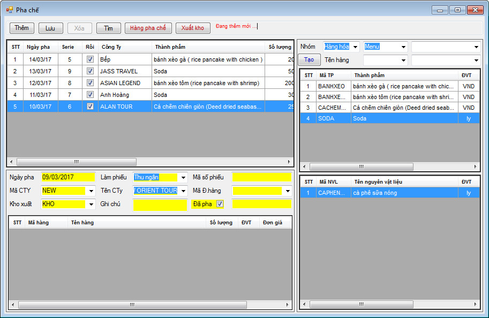Open Hàng pha chế
Viewport: 489px width, 318px height.
[148, 28]
